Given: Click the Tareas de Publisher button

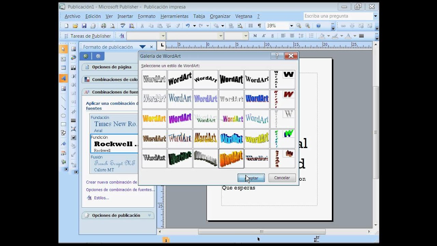Looking at the screenshot, I should (x=87, y=36).
